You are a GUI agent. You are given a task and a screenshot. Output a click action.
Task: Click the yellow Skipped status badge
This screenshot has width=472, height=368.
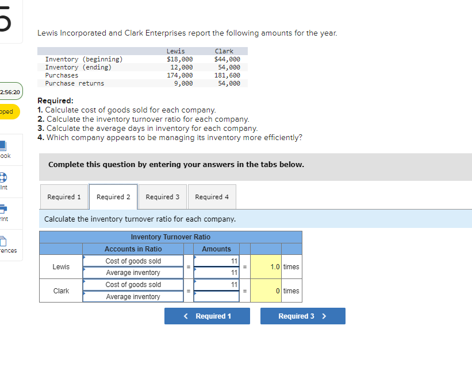point(9,111)
